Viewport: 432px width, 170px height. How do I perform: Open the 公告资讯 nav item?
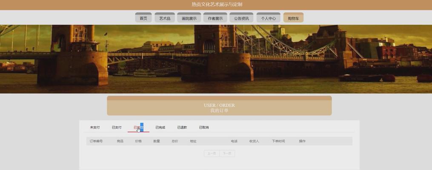click(x=241, y=17)
